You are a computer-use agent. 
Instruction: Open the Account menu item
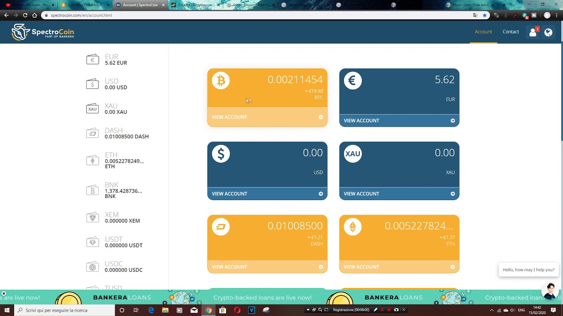[x=483, y=32]
